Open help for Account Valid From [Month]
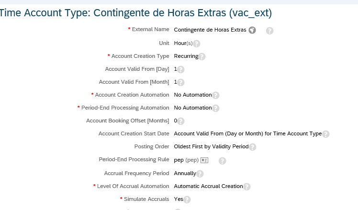 180,82
